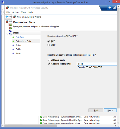Click the horizontal scrollbar left arrow
Viewport: 120px width, 129px height.
coord(3,126)
